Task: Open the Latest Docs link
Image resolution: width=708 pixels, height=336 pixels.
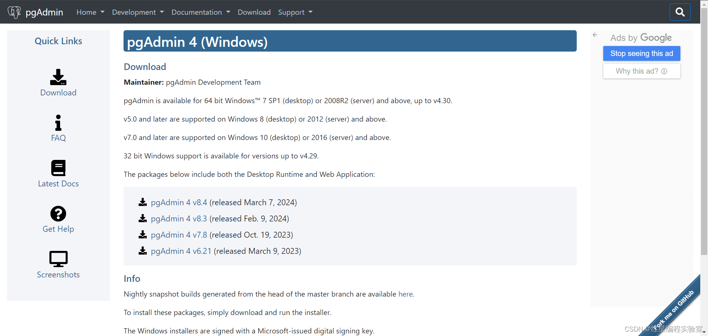Action: [58, 183]
